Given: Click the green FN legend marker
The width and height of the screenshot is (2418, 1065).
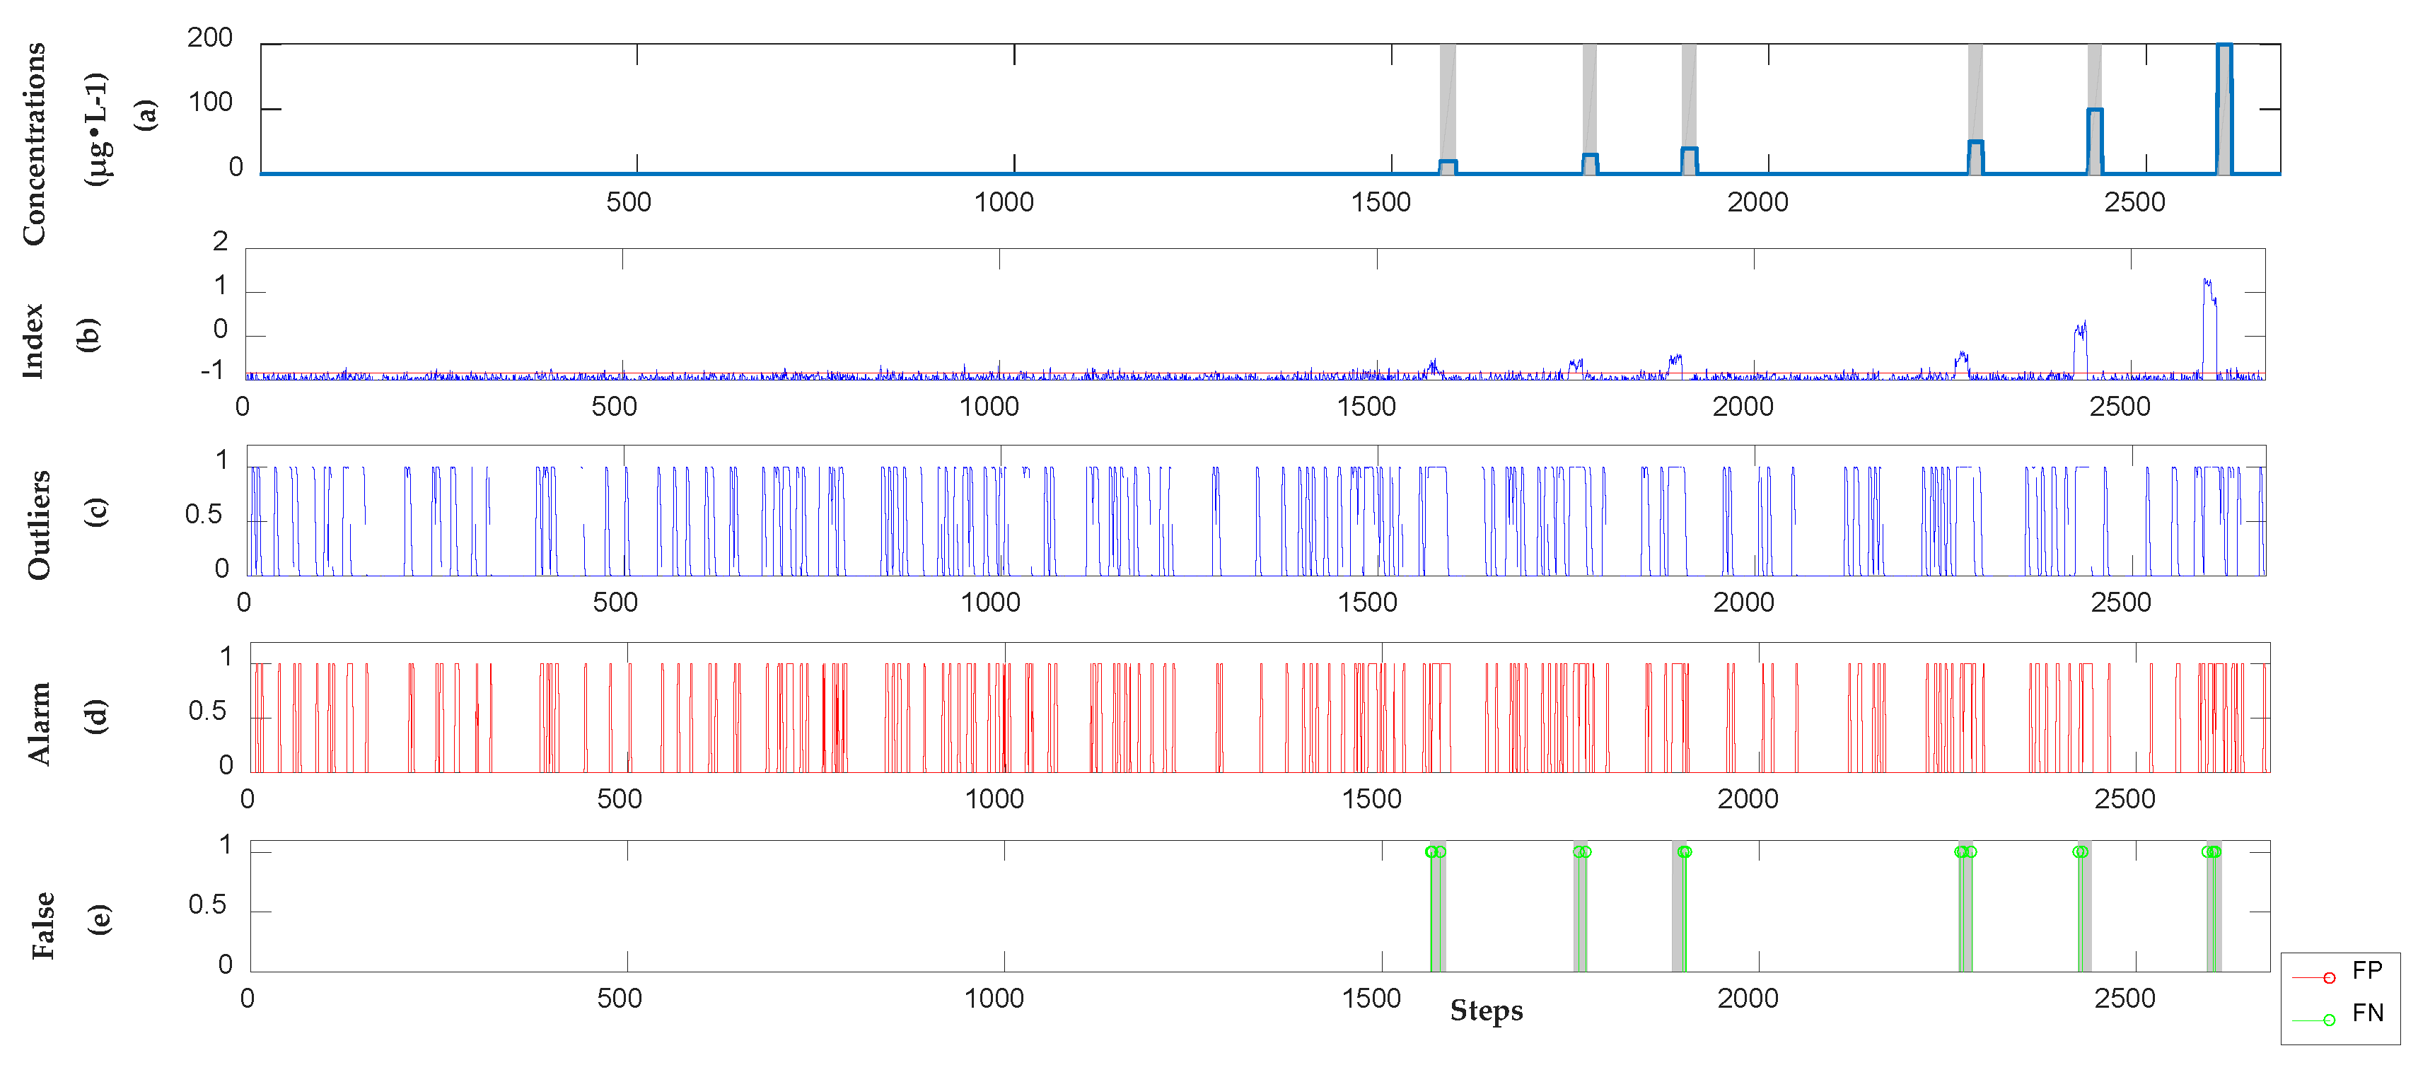Looking at the screenshot, I should pos(2329,1019).
